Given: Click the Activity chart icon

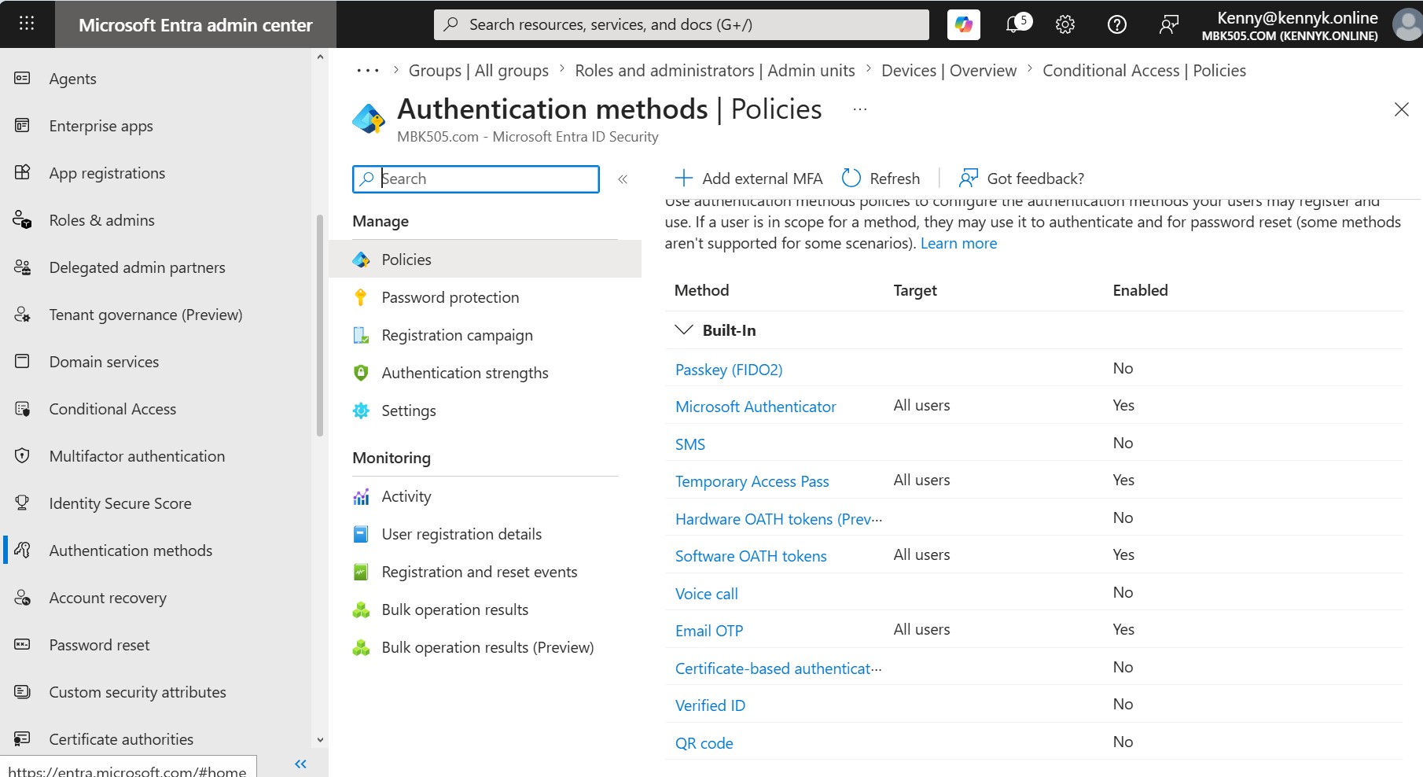Looking at the screenshot, I should coord(361,496).
